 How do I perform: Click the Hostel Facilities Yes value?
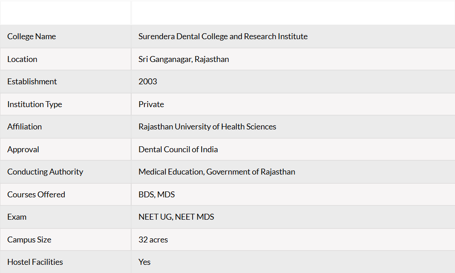point(144,262)
